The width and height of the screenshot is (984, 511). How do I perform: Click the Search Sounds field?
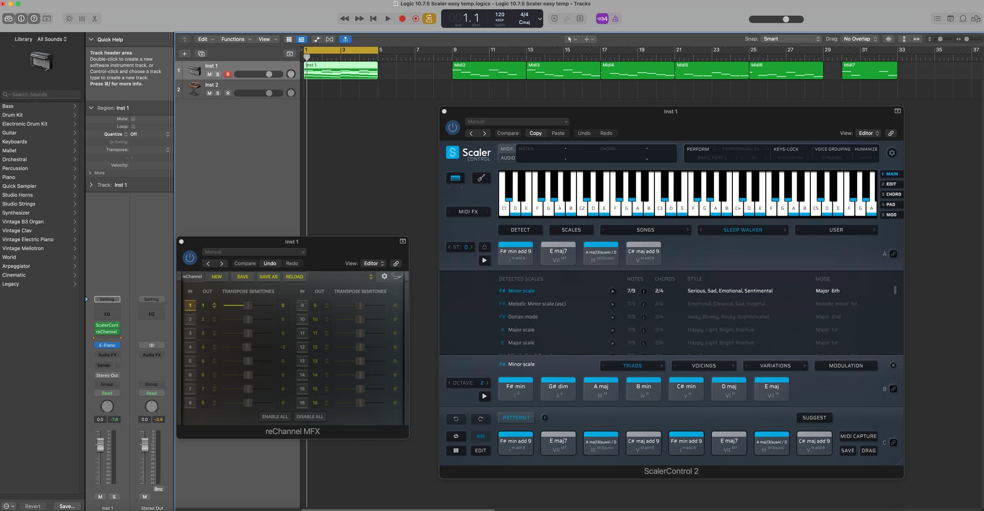[41, 94]
